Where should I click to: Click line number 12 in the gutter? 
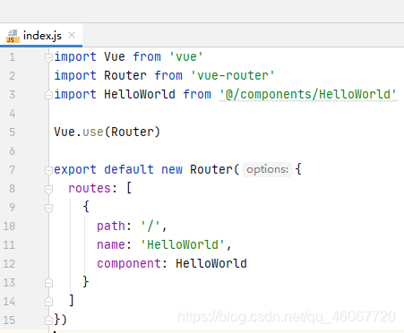point(9,264)
